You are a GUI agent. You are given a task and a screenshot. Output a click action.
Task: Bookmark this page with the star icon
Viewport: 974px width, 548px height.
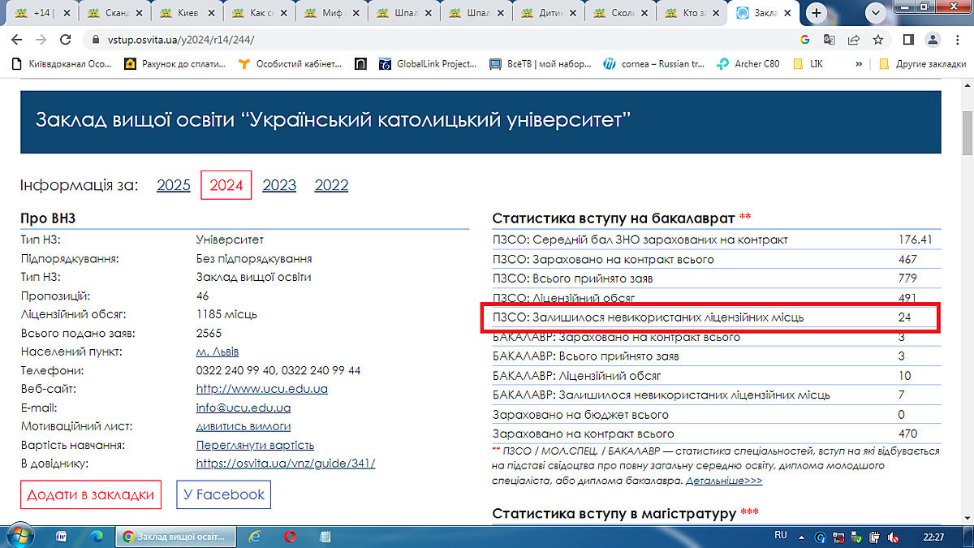[x=878, y=40]
